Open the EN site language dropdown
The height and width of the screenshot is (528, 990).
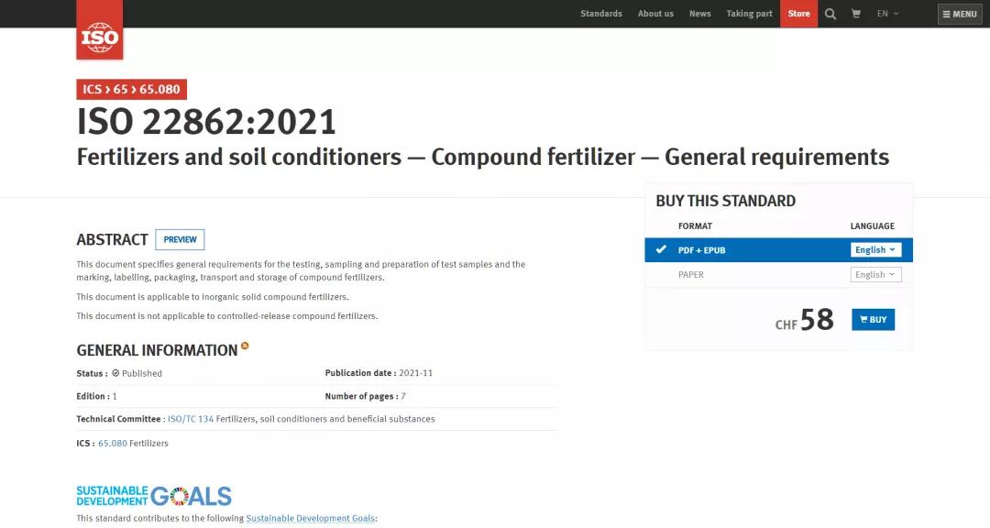[887, 13]
